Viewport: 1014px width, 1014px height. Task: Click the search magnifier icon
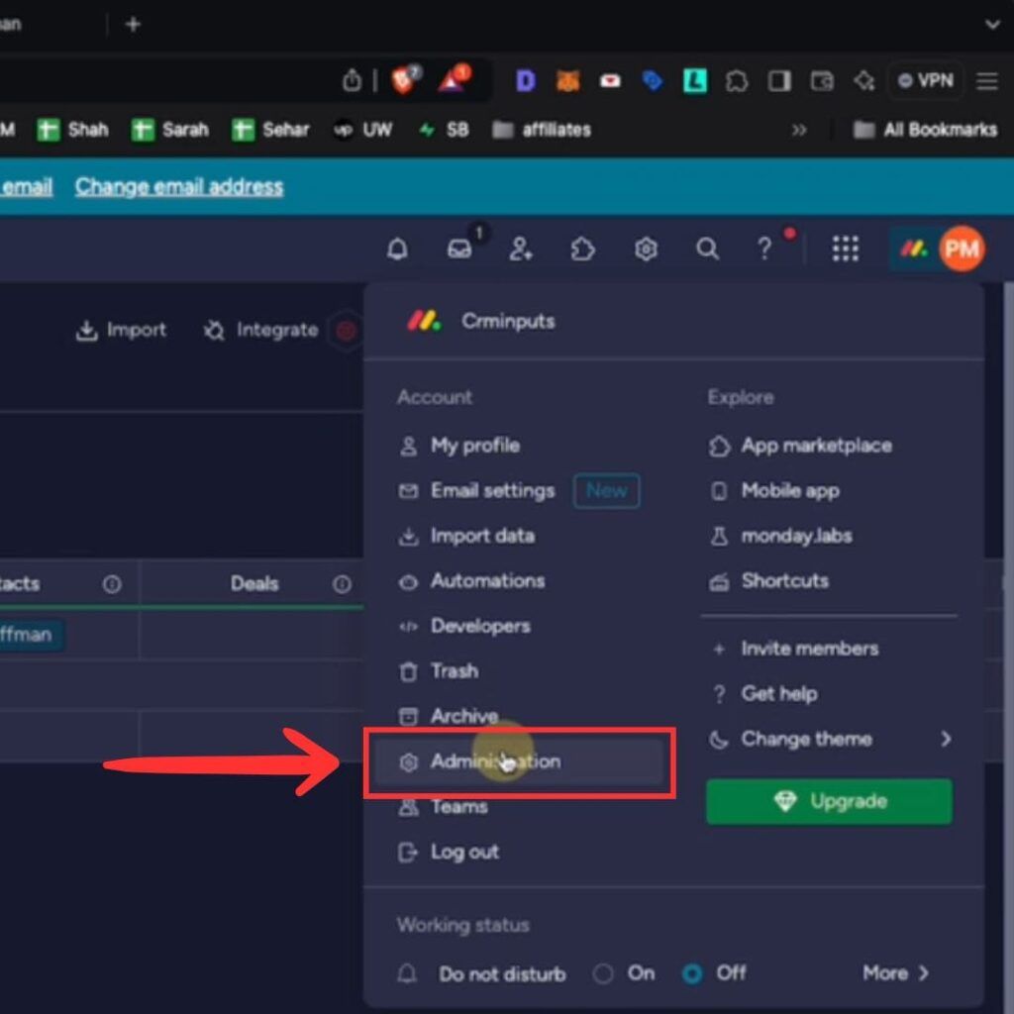coord(707,249)
